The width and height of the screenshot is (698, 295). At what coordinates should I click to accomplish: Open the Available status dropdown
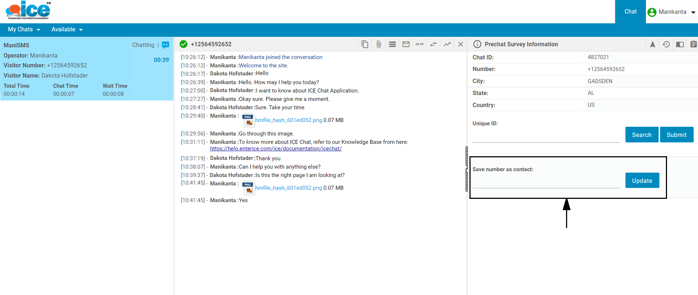pos(67,29)
